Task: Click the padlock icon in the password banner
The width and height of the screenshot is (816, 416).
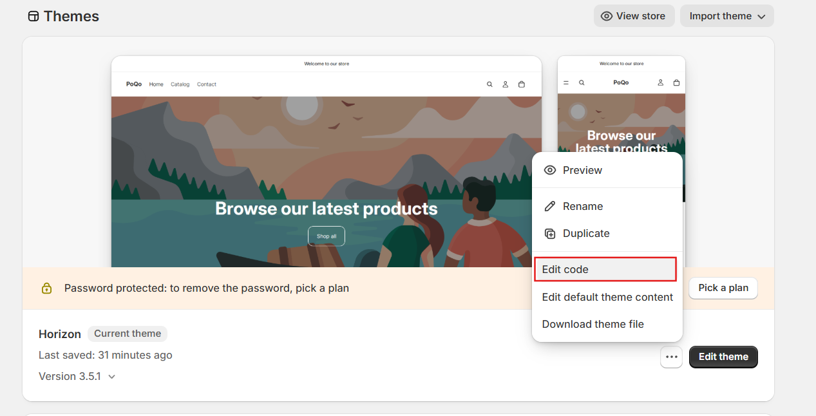Action: click(x=46, y=288)
